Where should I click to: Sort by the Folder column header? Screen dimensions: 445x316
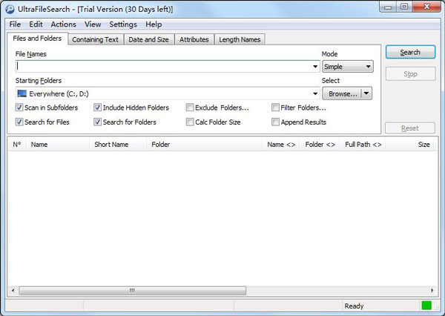tap(204, 144)
